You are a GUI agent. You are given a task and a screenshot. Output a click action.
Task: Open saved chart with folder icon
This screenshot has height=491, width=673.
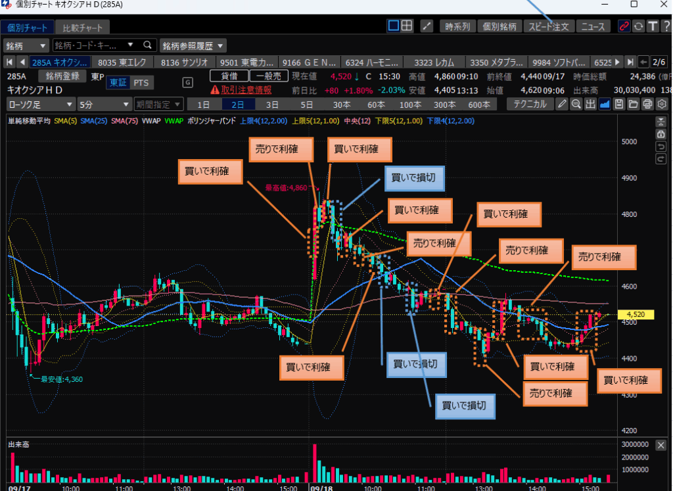633,104
